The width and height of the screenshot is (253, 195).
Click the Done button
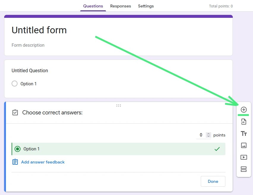(213, 181)
